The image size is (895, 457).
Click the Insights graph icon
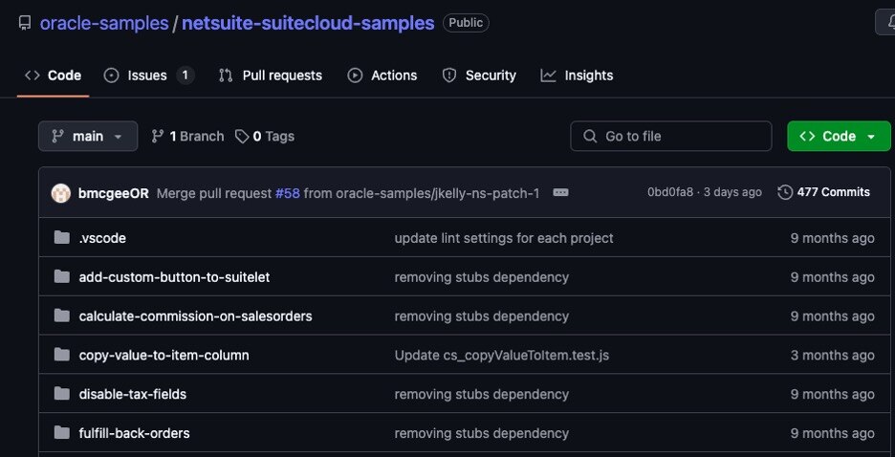click(x=549, y=76)
